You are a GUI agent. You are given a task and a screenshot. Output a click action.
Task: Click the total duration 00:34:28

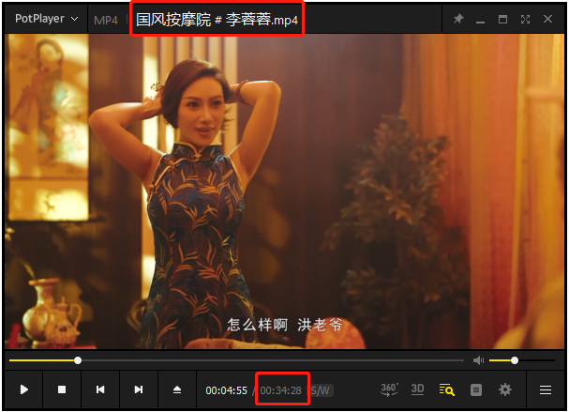[281, 390]
